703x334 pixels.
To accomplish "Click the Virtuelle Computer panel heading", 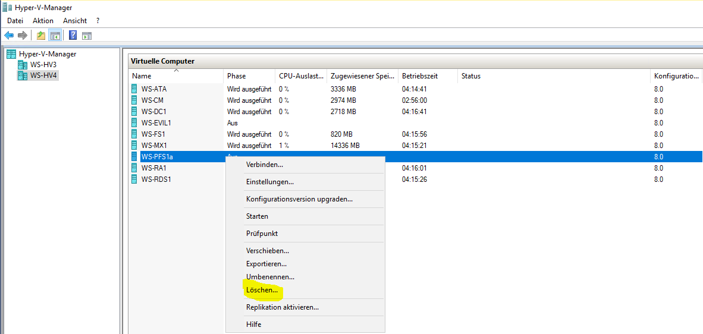I will 162,61.
